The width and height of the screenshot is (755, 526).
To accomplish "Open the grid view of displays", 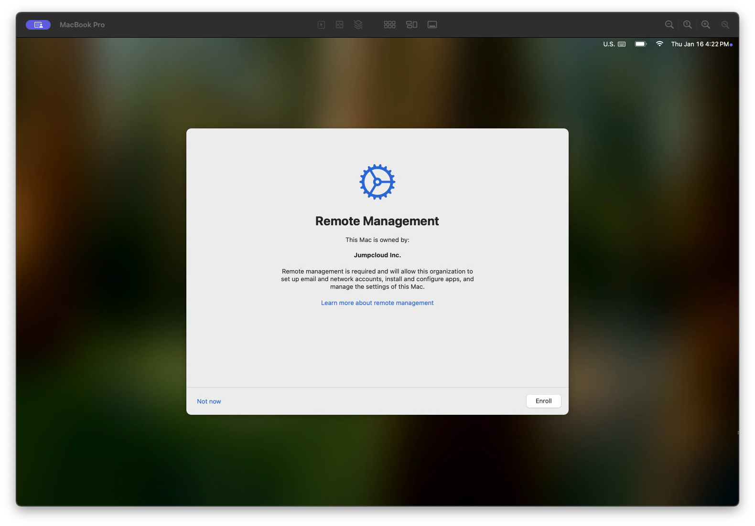I will click(x=389, y=25).
